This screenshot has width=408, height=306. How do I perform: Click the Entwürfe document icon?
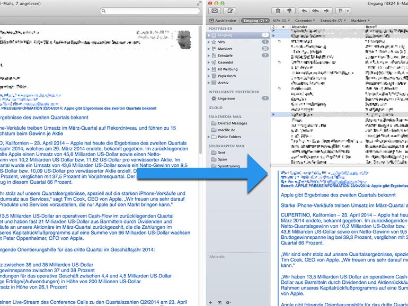coord(214,56)
